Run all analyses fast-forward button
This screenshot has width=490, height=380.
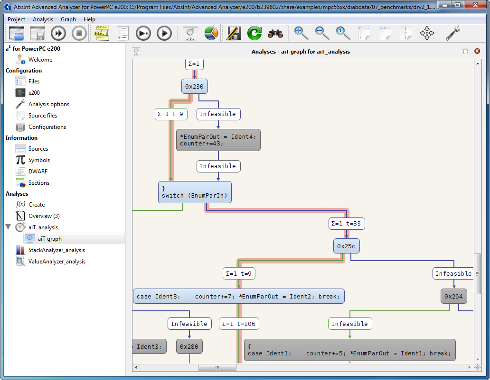point(58,33)
